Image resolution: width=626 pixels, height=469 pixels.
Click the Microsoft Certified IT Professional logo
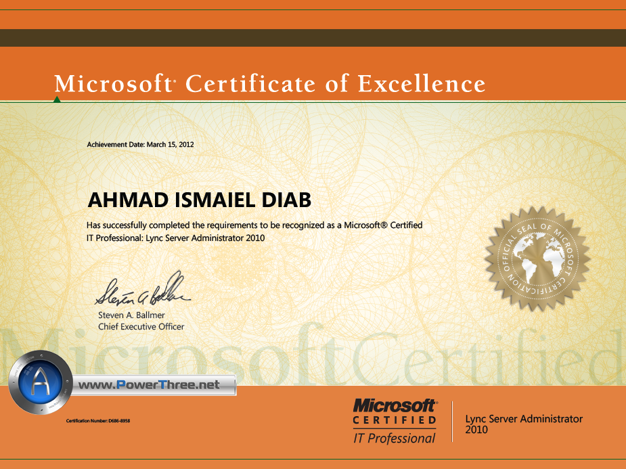[x=395, y=421]
